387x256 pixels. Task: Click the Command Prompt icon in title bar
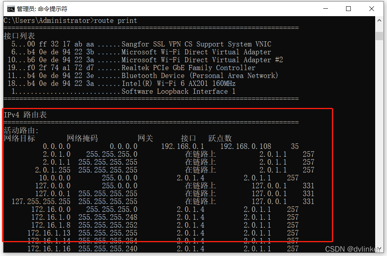point(11,9)
